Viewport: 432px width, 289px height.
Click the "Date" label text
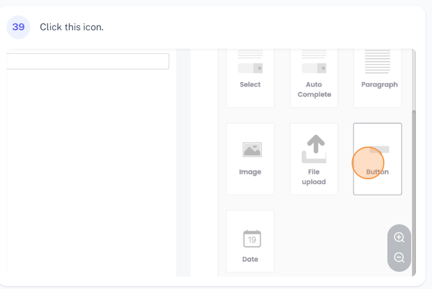pyautogui.click(x=250, y=259)
